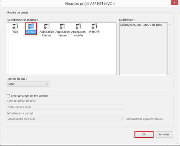
Task: Open the Infrastructure de test dropdown
Action: [x=66, y=119]
